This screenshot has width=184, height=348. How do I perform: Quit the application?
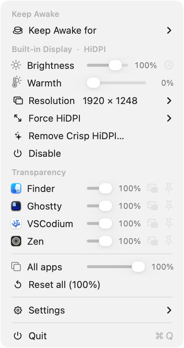(x=92, y=336)
